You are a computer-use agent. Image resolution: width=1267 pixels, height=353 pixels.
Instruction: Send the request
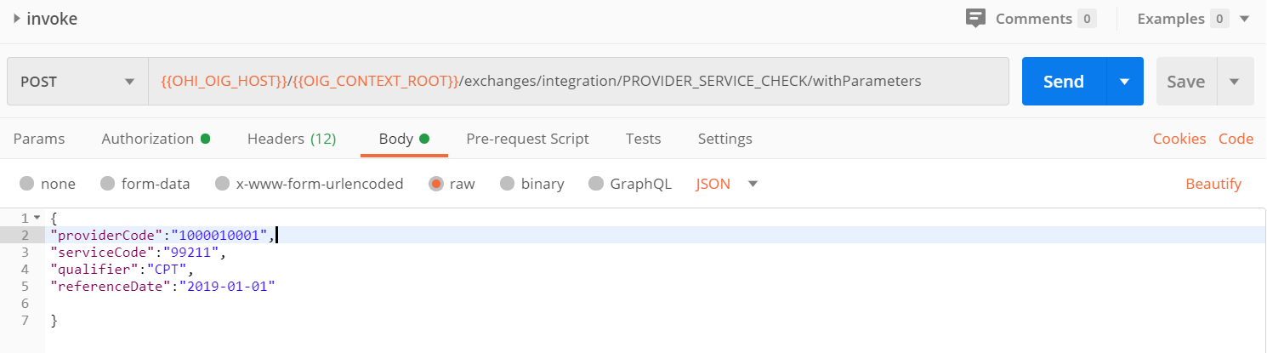point(1064,82)
